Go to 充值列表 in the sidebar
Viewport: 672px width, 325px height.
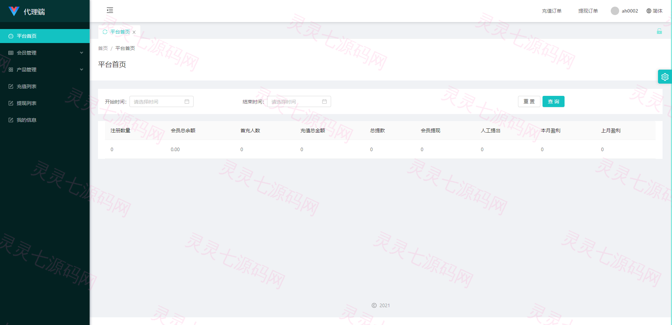(x=45, y=86)
